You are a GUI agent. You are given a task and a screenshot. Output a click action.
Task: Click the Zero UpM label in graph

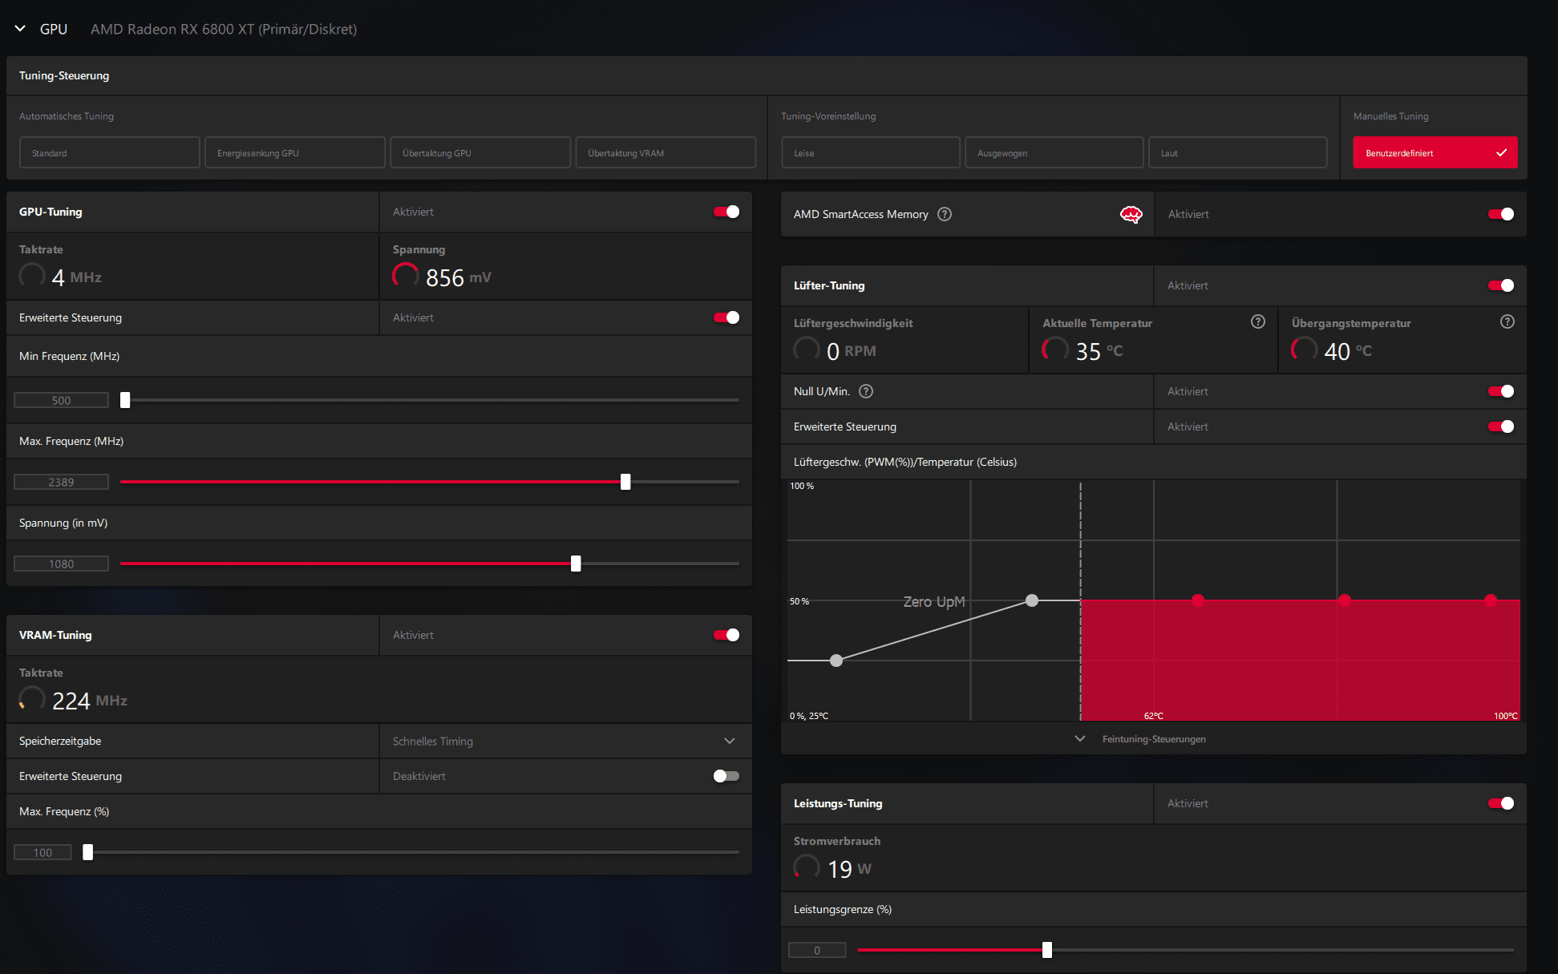pos(934,601)
